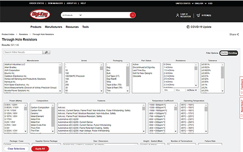The height and width of the screenshot is (152, 243).
Task: Select Metal Oxide Film composition
Action: click(x=38, y=125)
